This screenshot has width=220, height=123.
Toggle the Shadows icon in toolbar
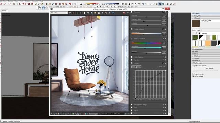tap(81, 4)
